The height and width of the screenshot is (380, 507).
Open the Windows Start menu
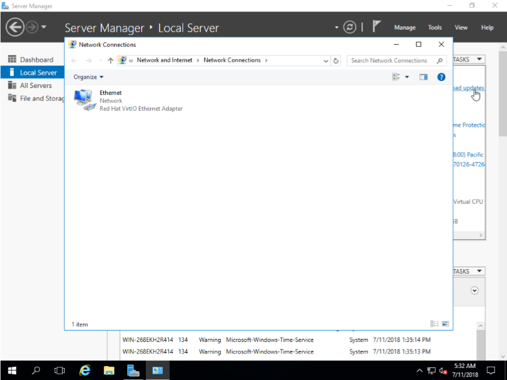[x=12, y=370]
